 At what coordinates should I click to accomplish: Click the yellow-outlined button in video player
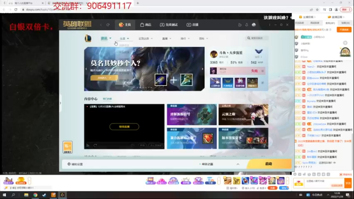(x=124, y=126)
